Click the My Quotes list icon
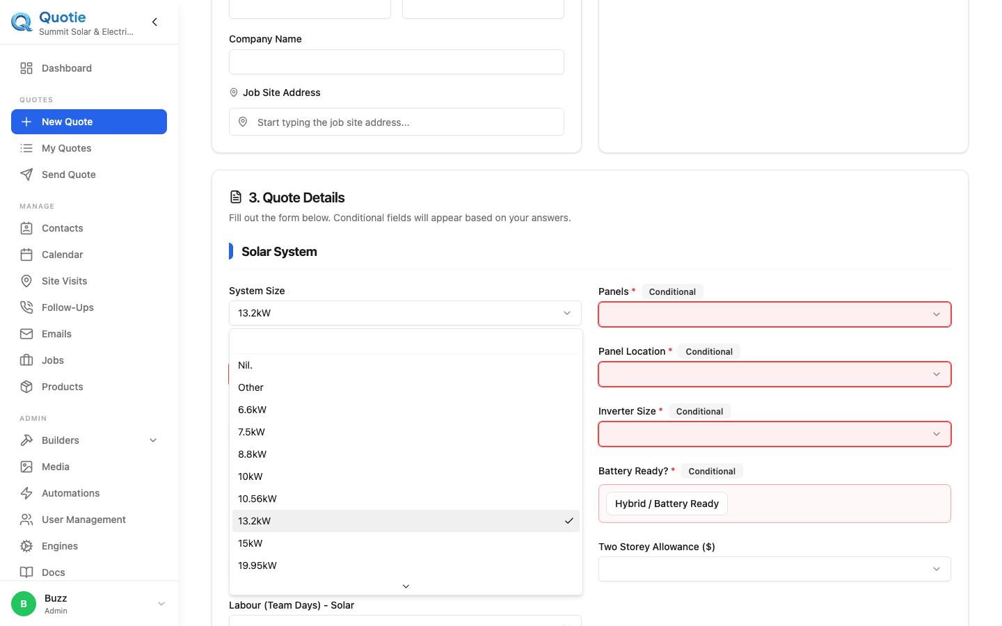Screen dimensions: 1002x626 [26, 148]
